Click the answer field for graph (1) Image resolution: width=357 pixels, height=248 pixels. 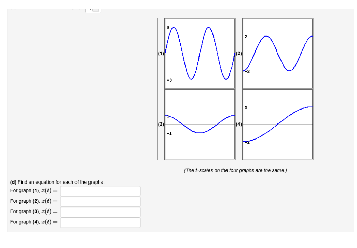[100, 191]
